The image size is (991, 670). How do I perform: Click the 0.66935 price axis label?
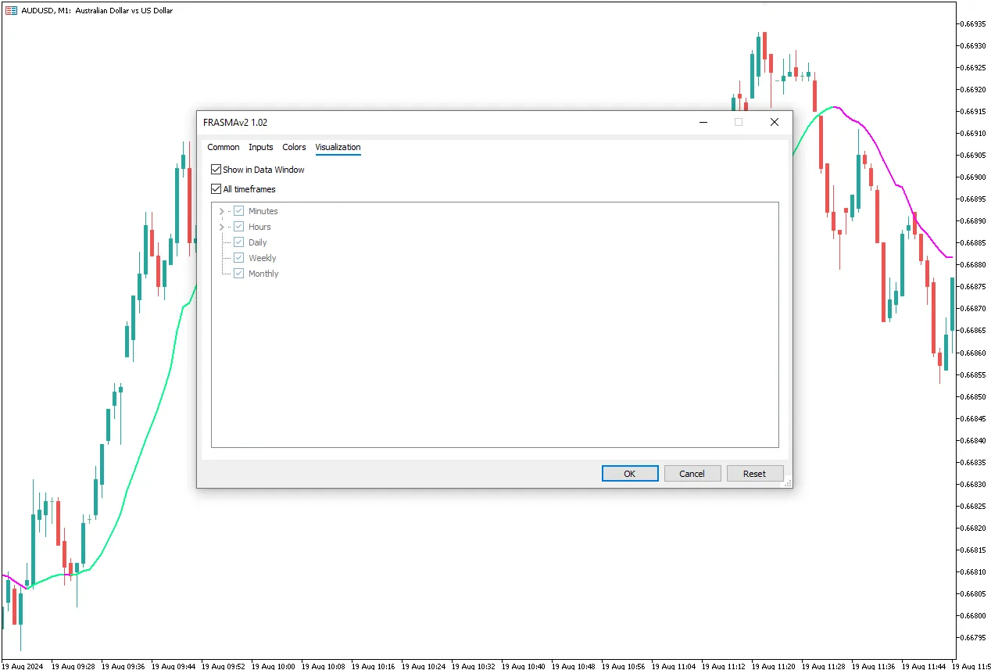point(974,23)
